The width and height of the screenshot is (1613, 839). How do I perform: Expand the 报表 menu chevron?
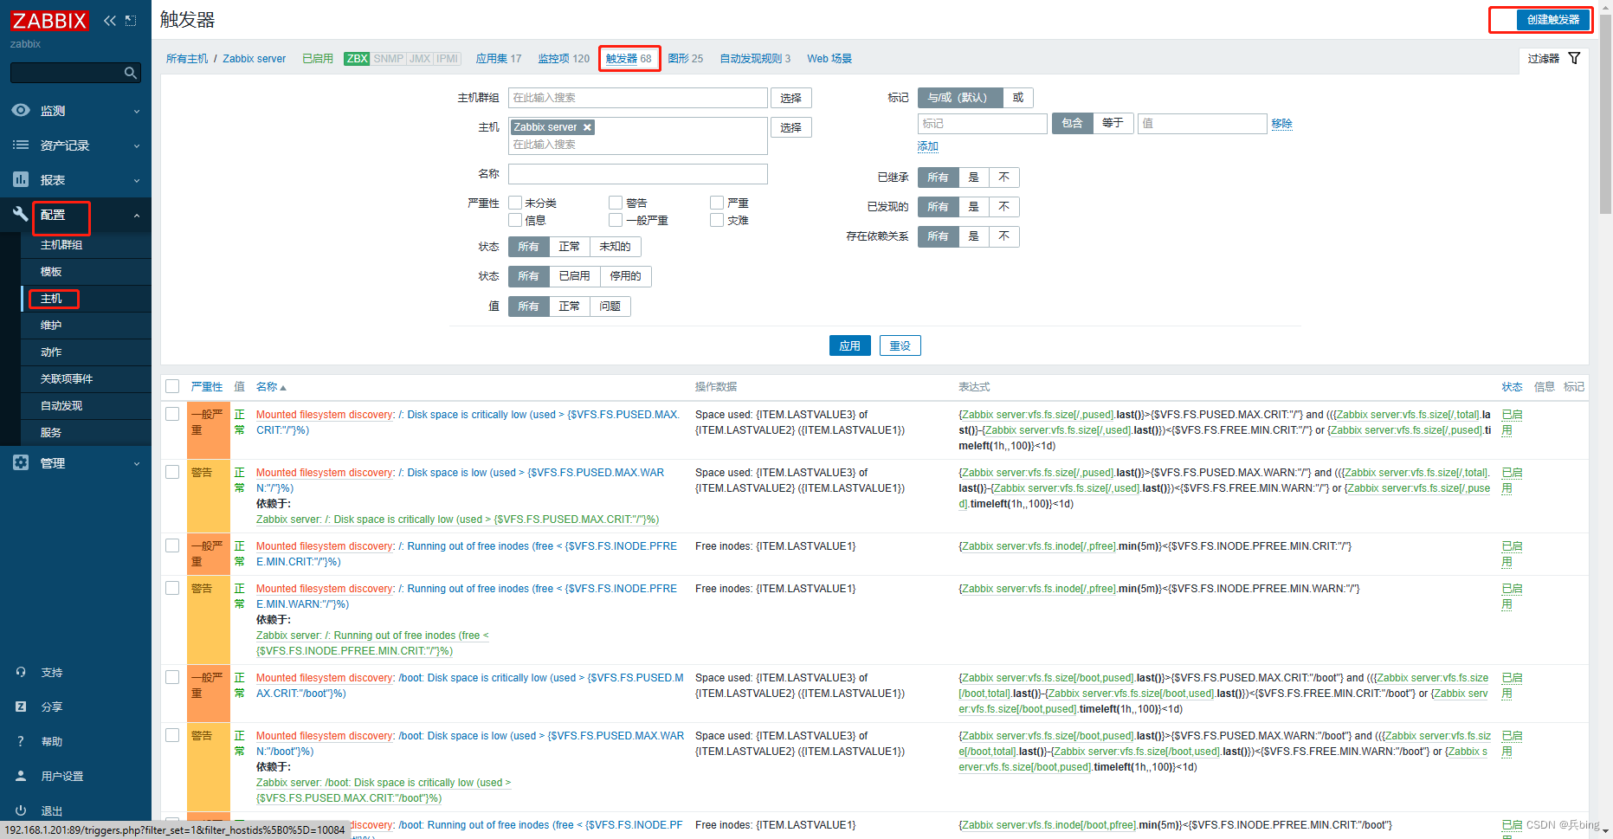point(137,181)
